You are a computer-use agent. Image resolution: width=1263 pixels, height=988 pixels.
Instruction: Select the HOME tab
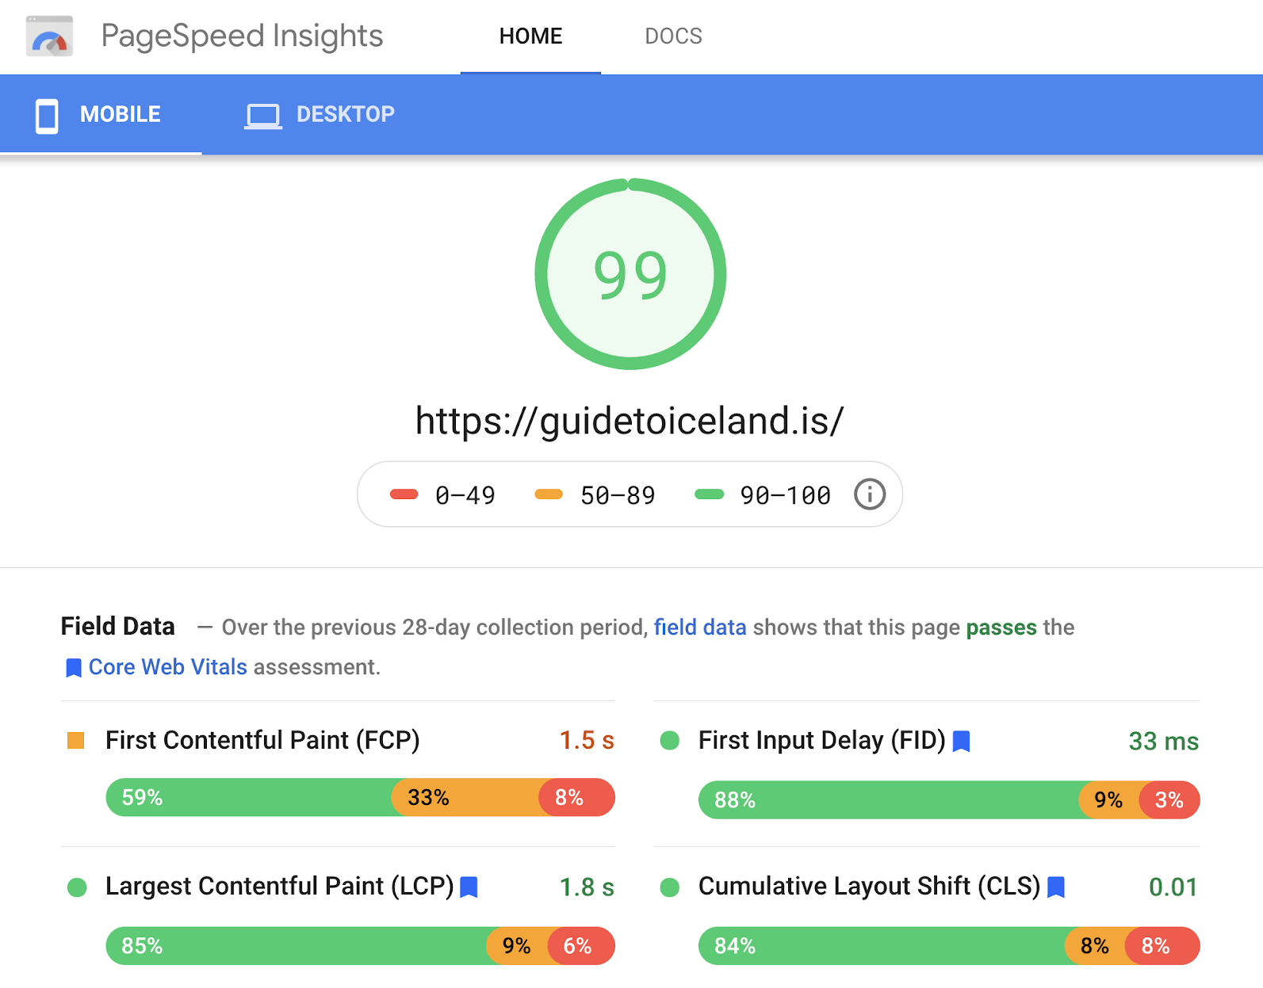point(530,36)
